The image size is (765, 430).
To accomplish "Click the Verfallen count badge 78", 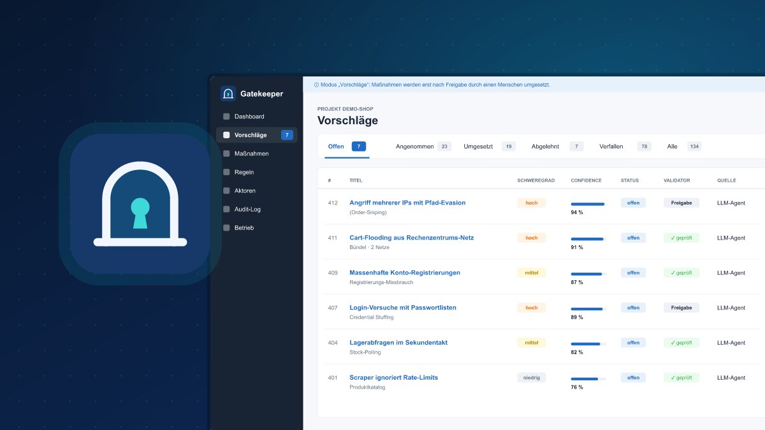I will 645,147.
